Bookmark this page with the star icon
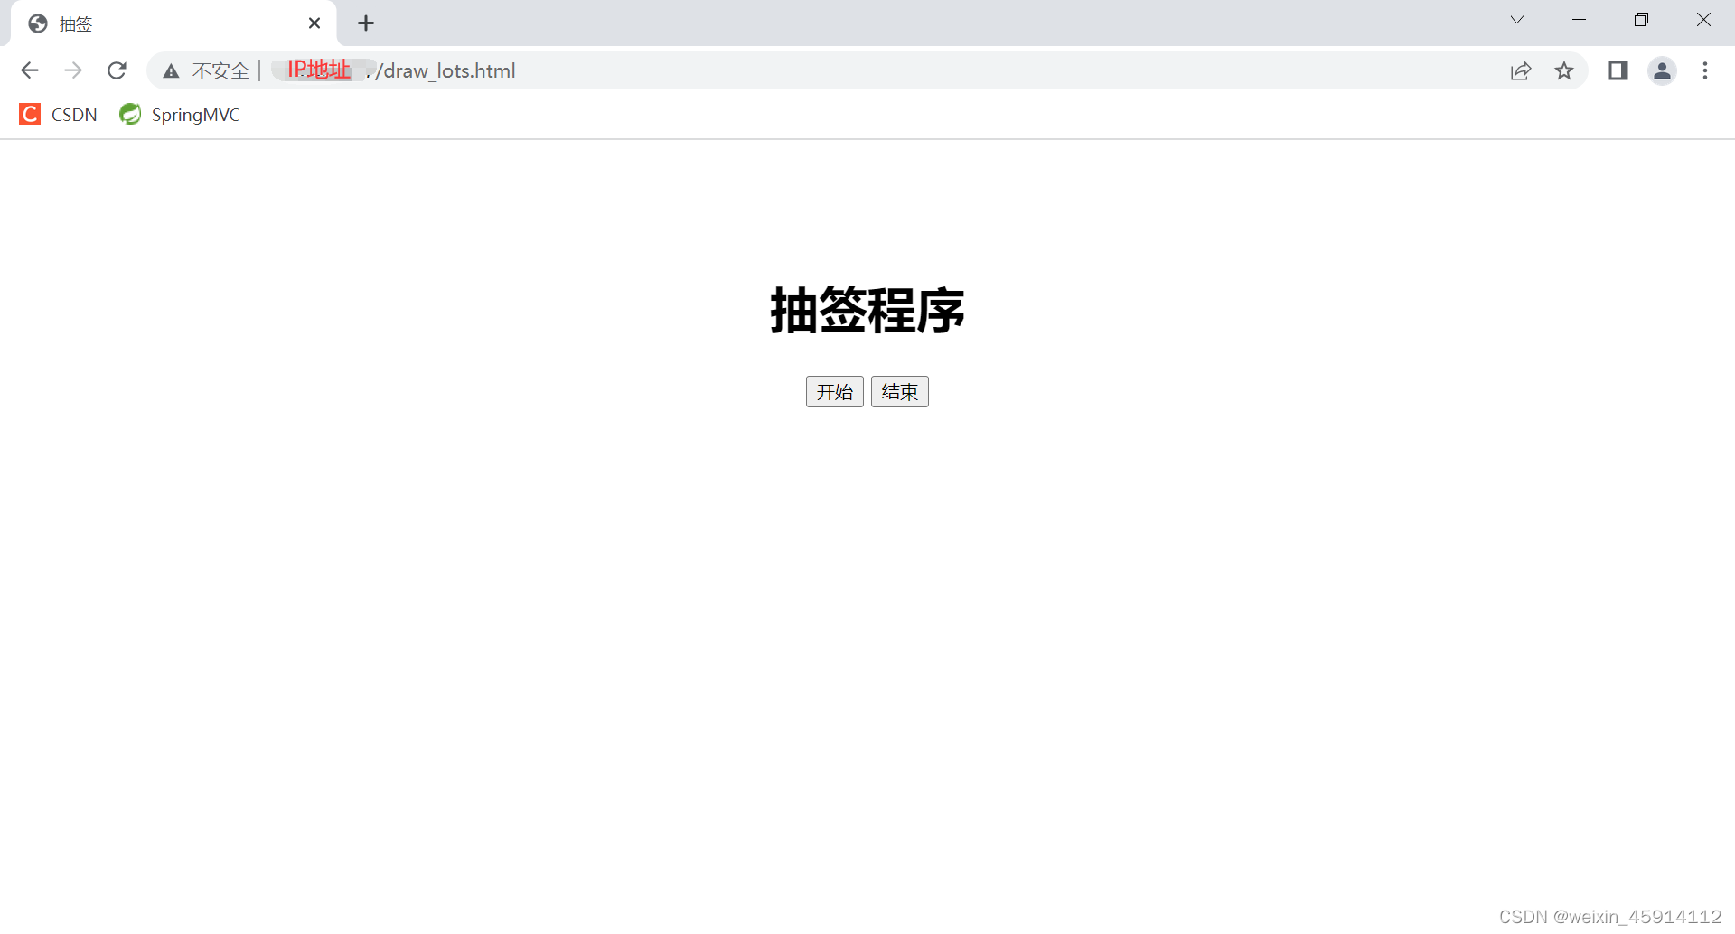 [1564, 70]
